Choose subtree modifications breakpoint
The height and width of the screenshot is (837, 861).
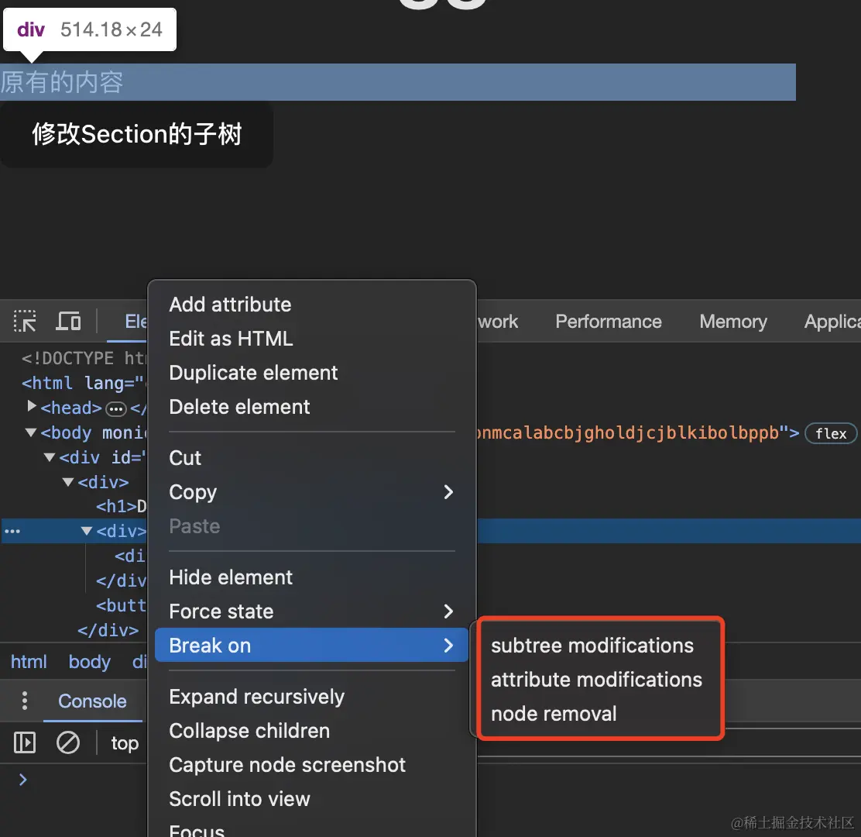click(592, 646)
